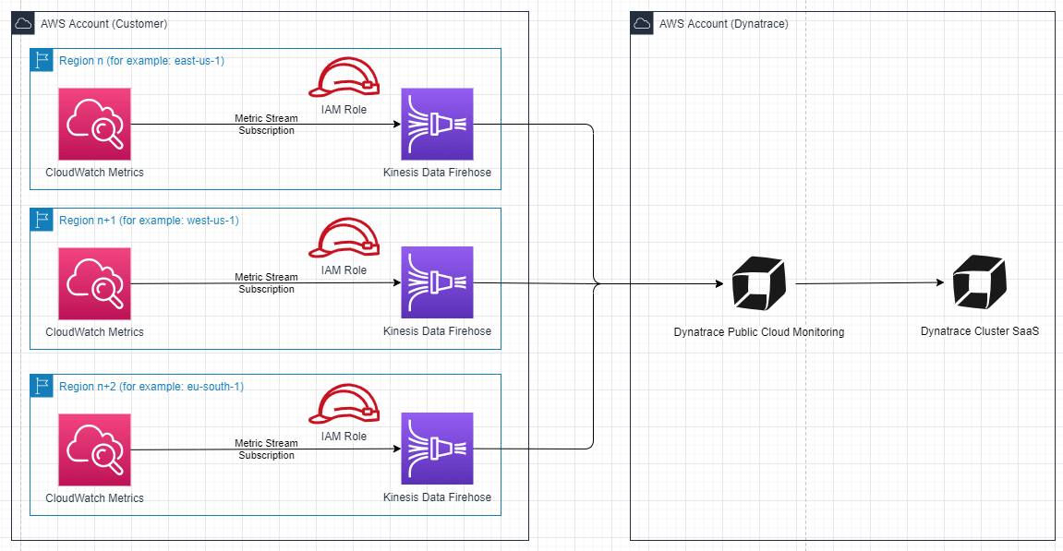Select the cloud icon of AWS Account (Dynatrace)
Viewport: 1063px width, 551px height.
[642, 24]
